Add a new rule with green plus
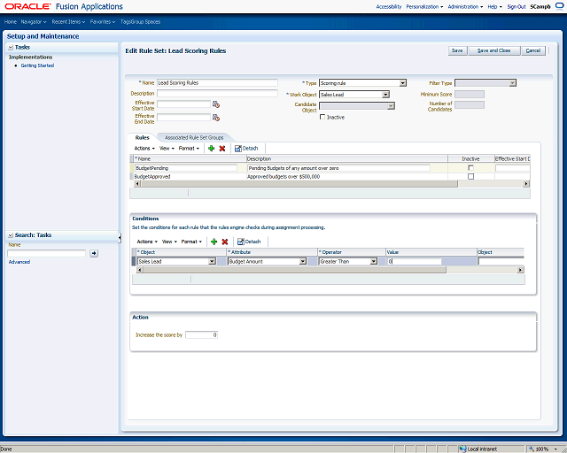567x453 pixels. pyautogui.click(x=212, y=148)
